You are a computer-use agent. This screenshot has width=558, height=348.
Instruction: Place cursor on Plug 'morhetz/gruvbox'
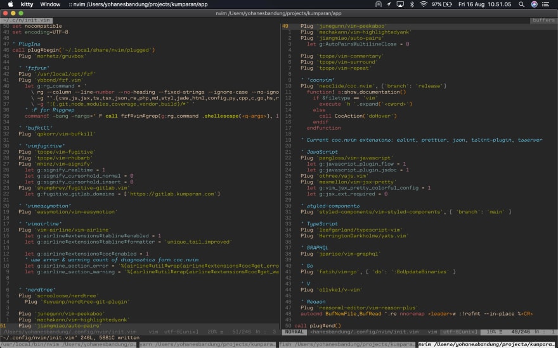(x=53, y=56)
